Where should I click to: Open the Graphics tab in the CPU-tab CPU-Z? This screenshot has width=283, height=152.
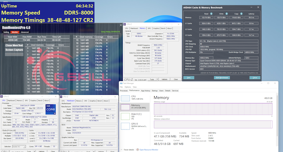(33, 101)
